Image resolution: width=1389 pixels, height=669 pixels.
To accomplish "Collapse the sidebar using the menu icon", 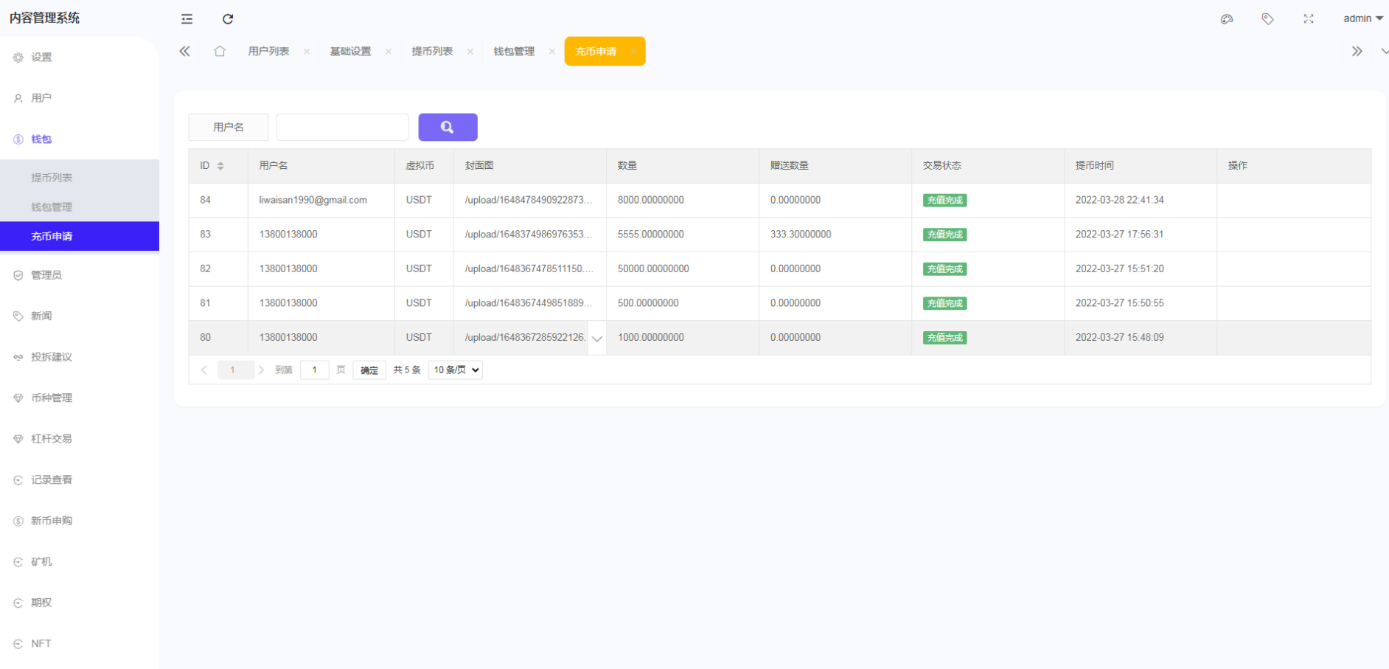I will [x=187, y=18].
